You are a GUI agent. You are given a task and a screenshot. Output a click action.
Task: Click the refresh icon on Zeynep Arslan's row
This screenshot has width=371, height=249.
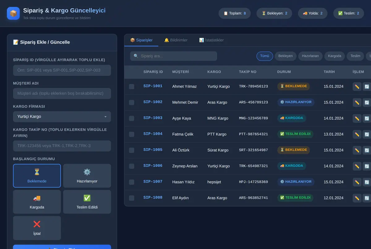[367, 166]
